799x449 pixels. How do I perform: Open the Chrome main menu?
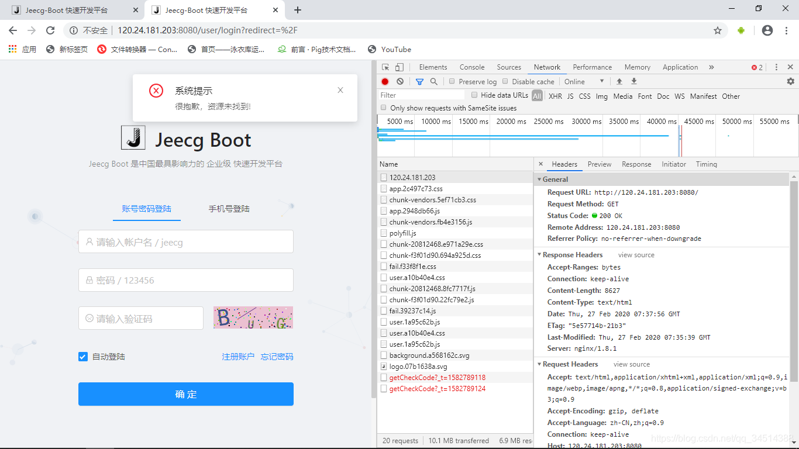coord(786,30)
